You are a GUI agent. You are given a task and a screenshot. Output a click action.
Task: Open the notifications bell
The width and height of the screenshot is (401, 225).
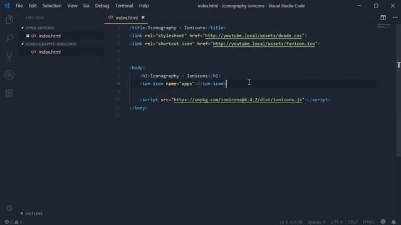(393, 222)
